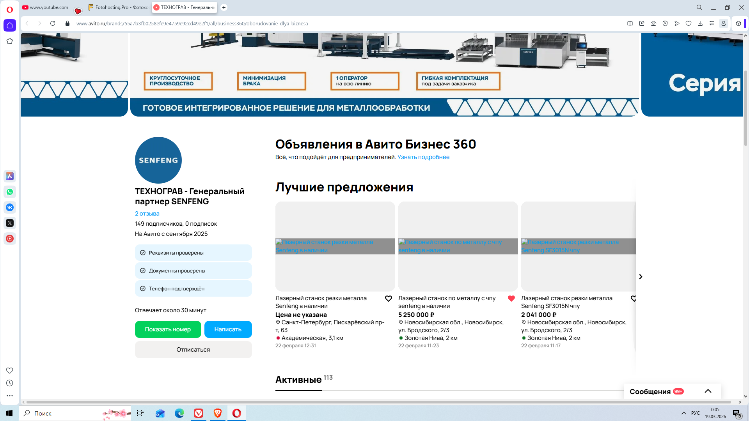Toggle favorite heart on Senfeng SF3015N listing

[x=634, y=299]
